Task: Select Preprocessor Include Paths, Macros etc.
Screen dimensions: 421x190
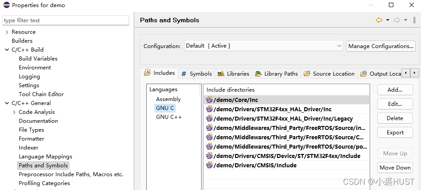Action: pyautogui.click(x=71, y=174)
